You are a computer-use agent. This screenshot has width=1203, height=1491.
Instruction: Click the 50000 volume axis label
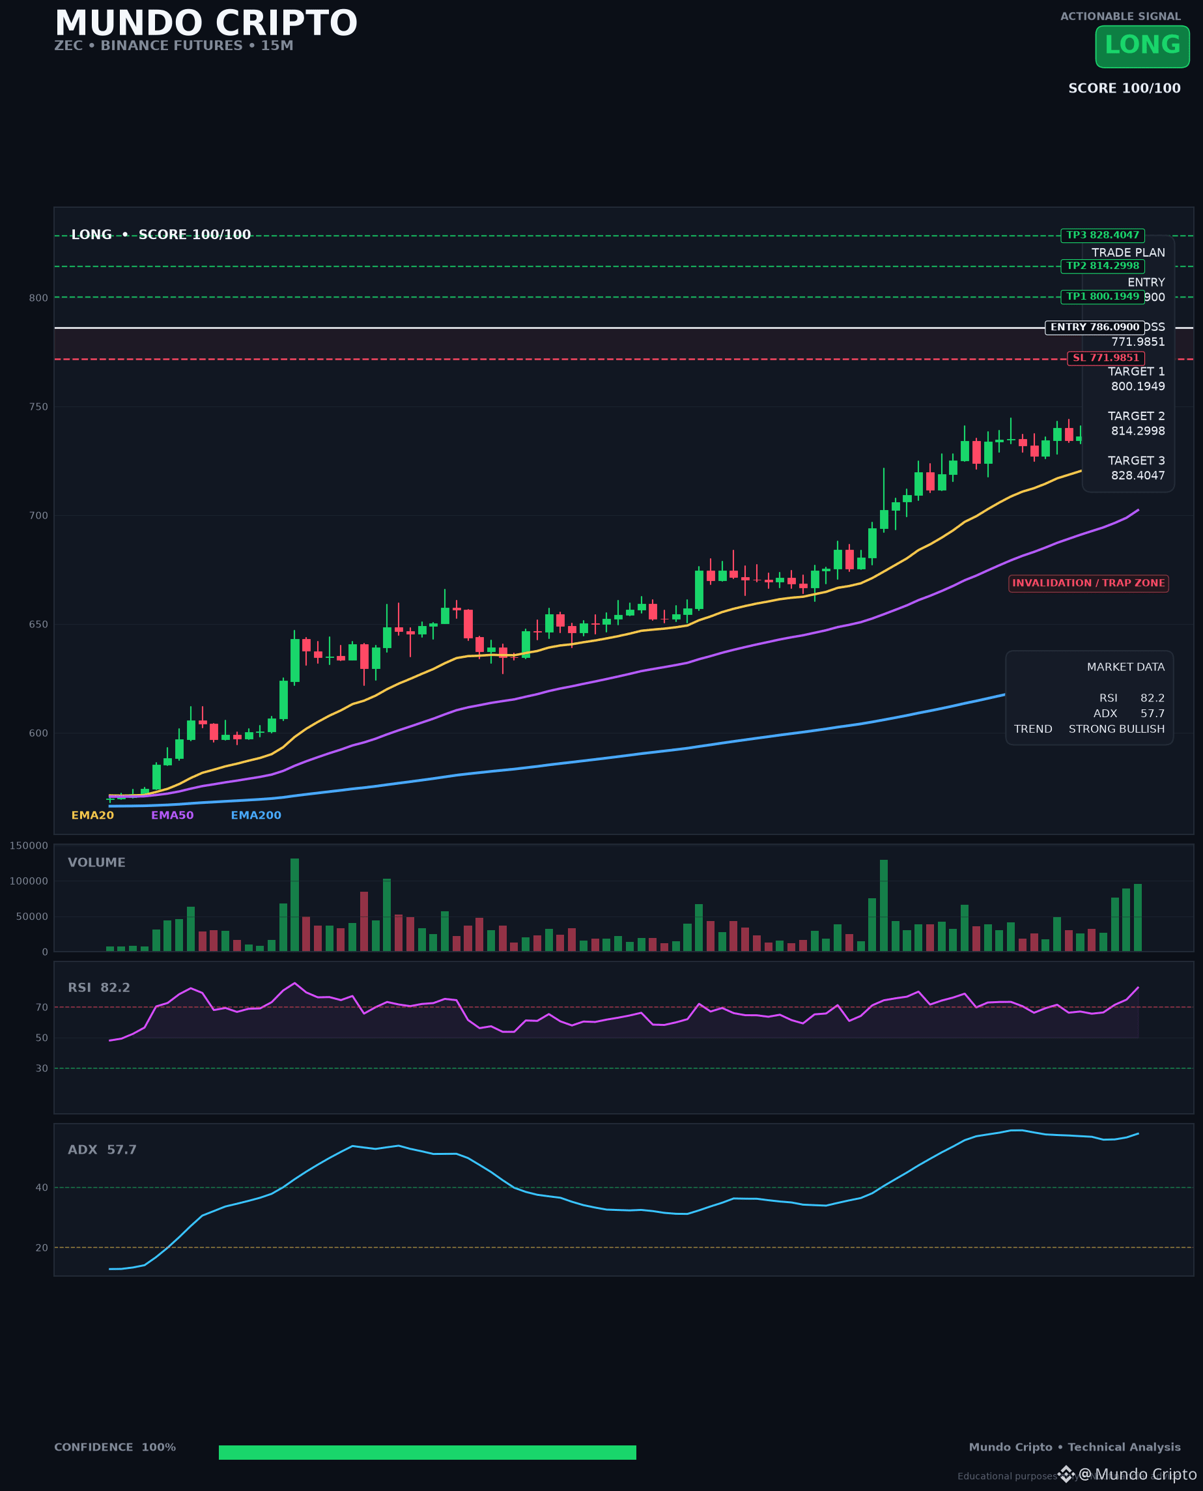32,916
